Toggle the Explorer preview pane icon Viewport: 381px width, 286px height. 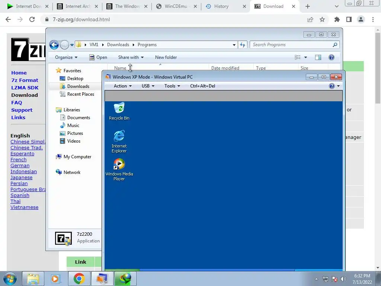click(x=318, y=57)
